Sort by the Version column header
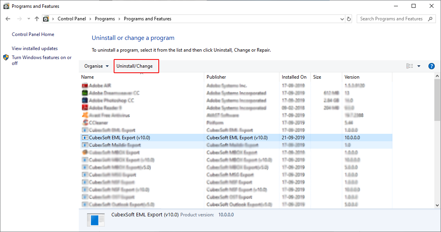The width and height of the screenshot is (441, 232). (367, 77)
